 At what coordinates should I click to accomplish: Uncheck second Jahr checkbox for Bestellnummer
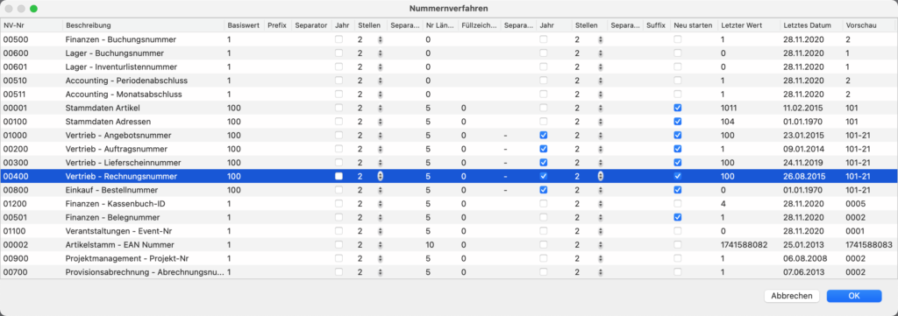(544, 190)
